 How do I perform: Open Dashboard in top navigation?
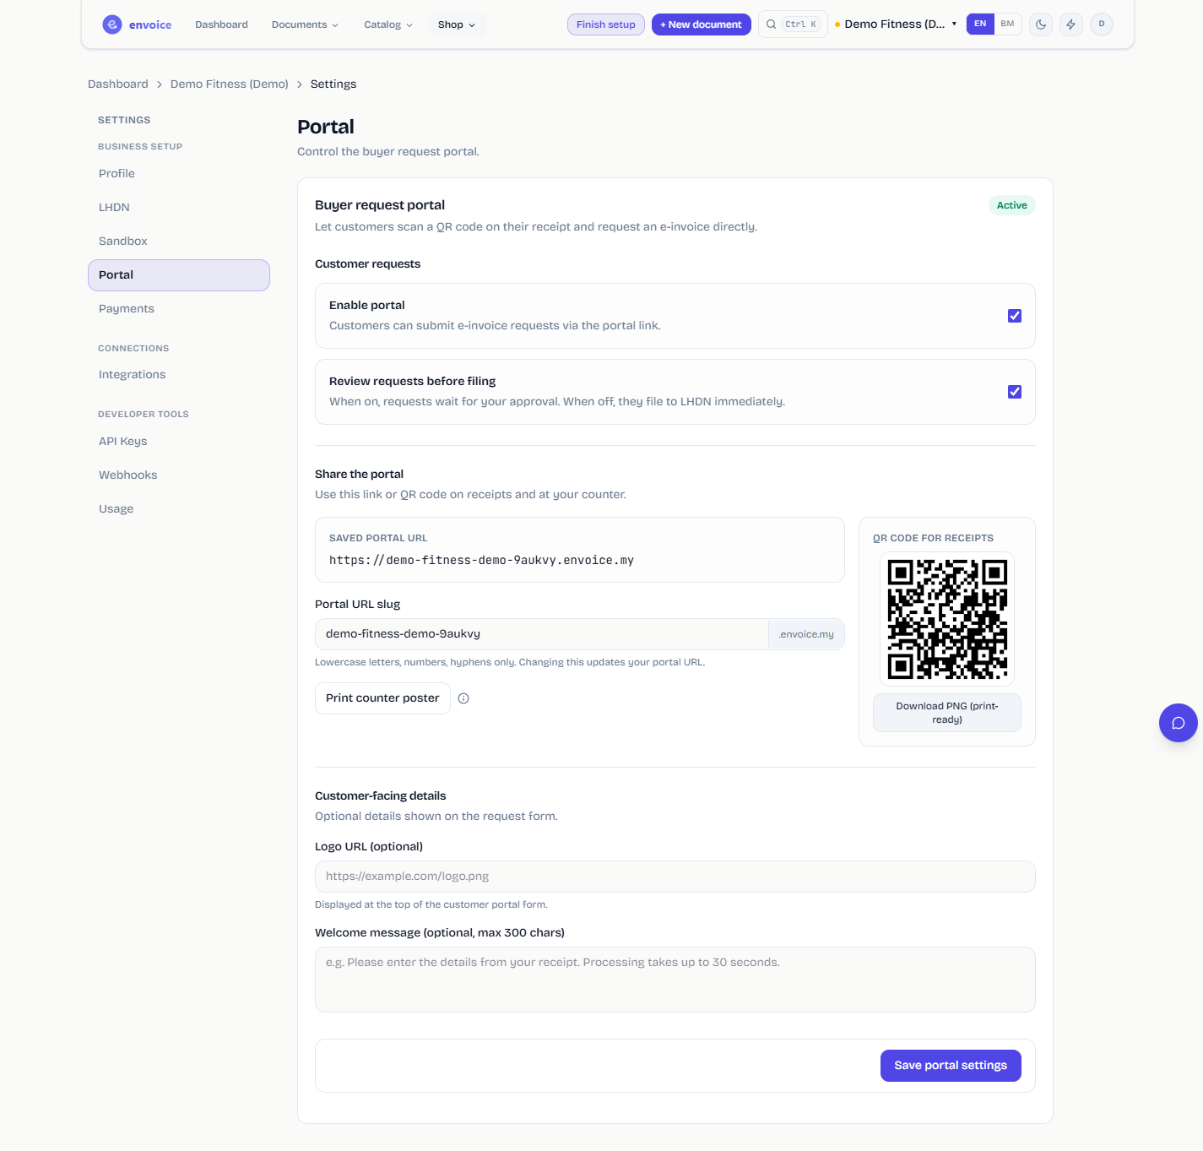click(x=221, y=24)
